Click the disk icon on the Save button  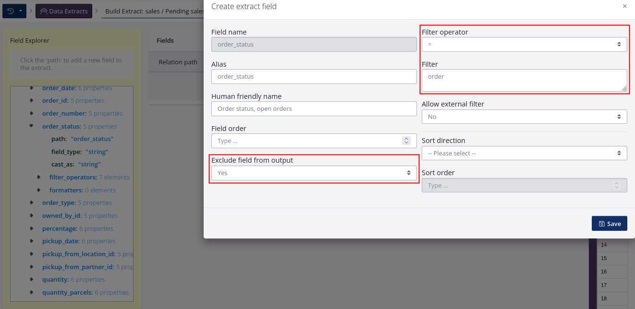(x=603, y=223)
